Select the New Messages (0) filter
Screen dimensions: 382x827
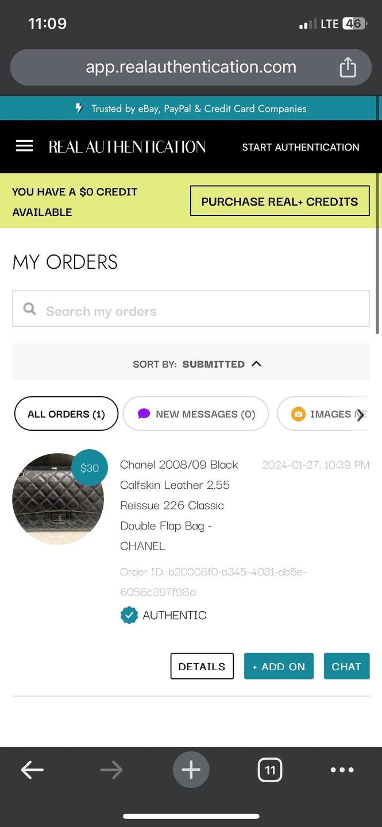[x=196, y=414]
